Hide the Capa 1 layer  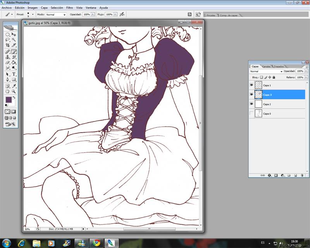tap(251, 85)
